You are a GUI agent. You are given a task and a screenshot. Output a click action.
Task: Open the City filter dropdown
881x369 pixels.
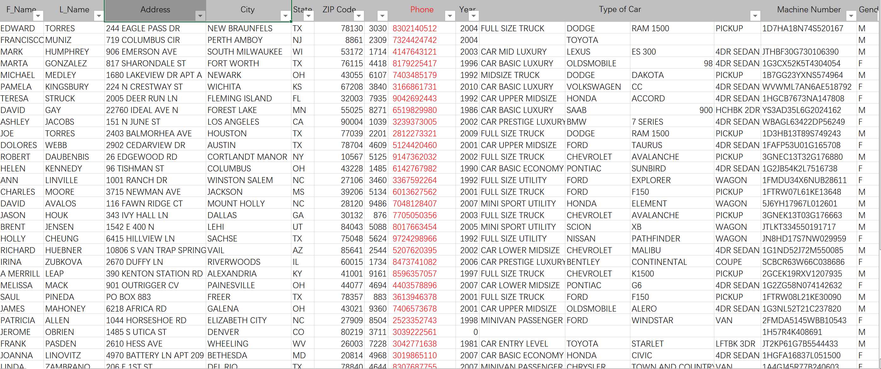[x=285, y=16]
